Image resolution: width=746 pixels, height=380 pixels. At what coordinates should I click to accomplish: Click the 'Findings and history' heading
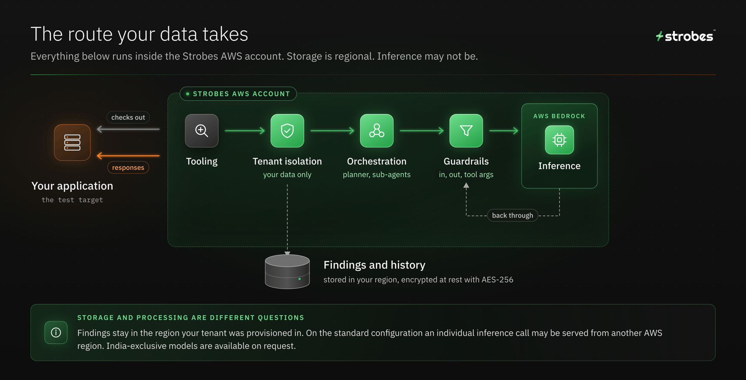click(374, 265)
